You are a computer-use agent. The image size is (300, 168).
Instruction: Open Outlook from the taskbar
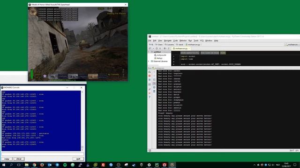tap(50, 165)
